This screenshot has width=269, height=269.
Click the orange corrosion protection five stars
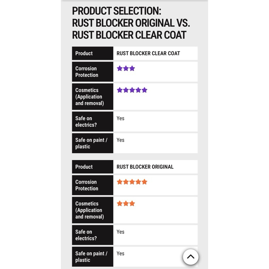click(132, 182)
